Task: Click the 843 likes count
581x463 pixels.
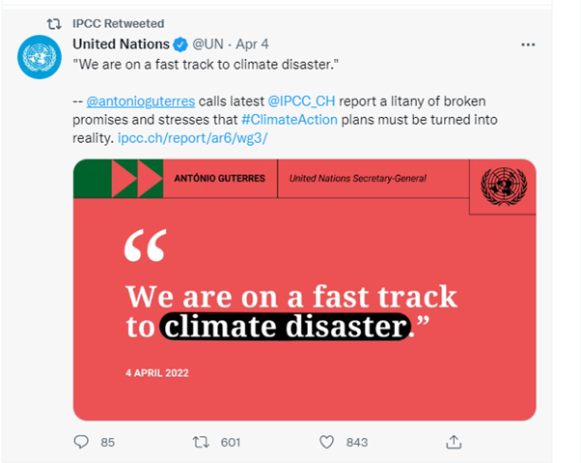Action: click(x=357, y=443)
